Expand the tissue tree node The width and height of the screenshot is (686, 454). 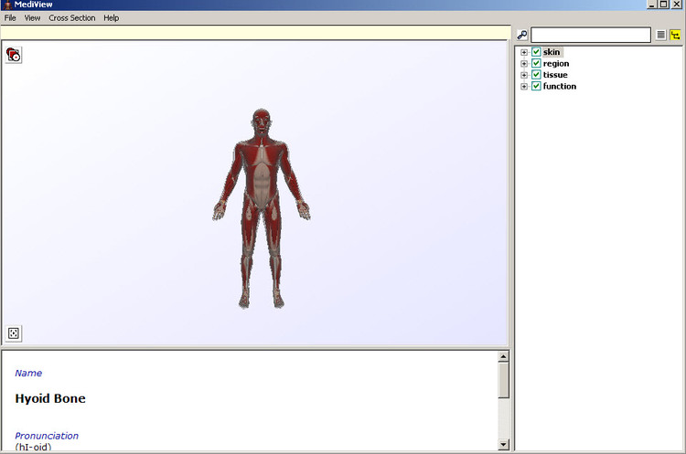(524, 75)
